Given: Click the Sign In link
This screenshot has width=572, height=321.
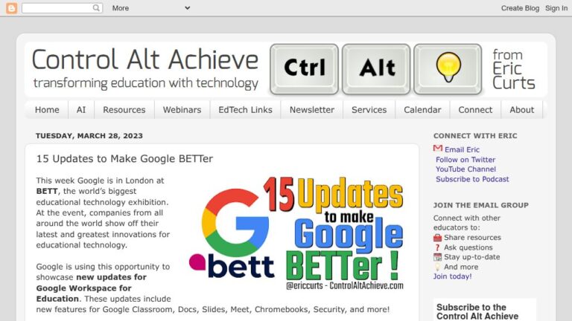Looking at the screenshot, I should [556, 8].
